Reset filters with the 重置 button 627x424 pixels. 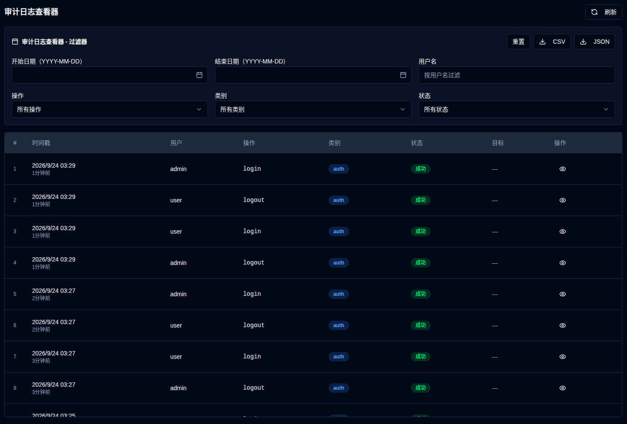point(518,42)
